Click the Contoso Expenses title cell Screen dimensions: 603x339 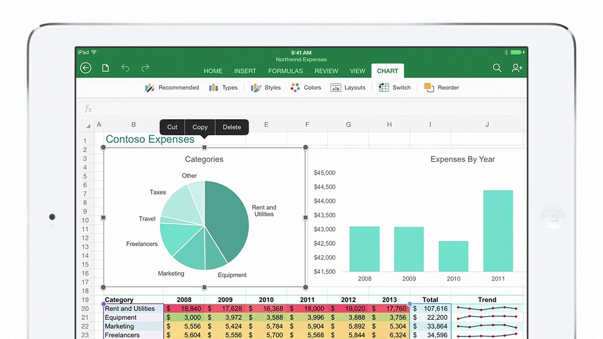150,139
